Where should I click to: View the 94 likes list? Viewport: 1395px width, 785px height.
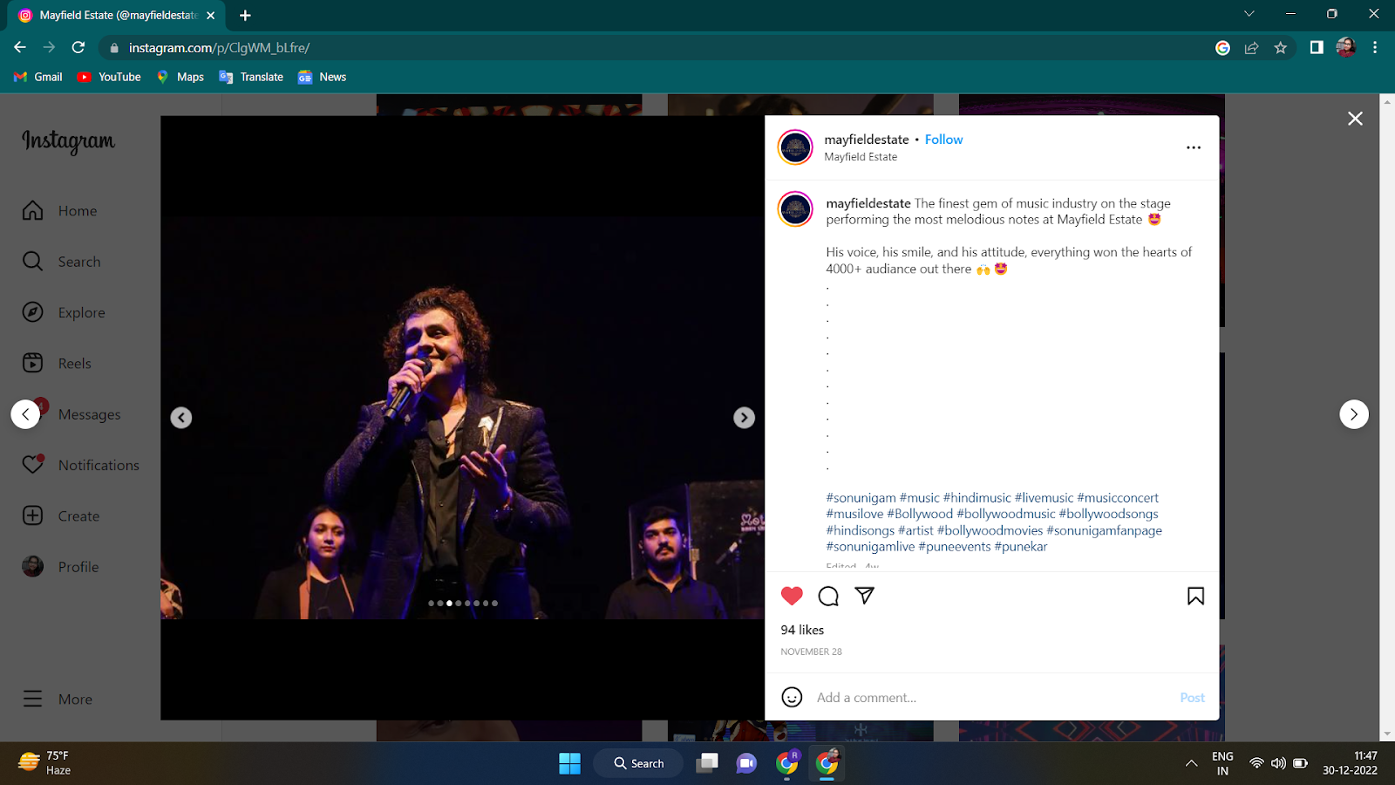[x=802, y=630]
